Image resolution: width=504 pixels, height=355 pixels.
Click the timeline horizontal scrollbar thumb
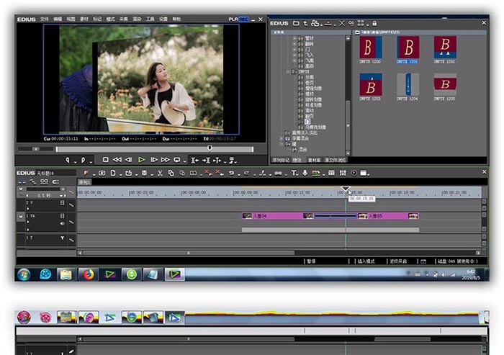[189, 253]
